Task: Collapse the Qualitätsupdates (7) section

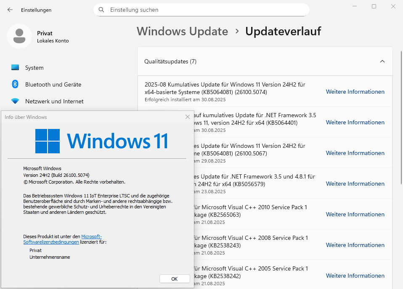Action: pos(382,61)
